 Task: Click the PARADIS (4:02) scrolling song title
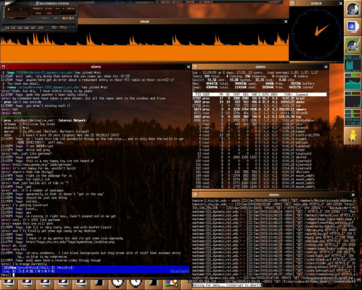(x=54, y=8)
